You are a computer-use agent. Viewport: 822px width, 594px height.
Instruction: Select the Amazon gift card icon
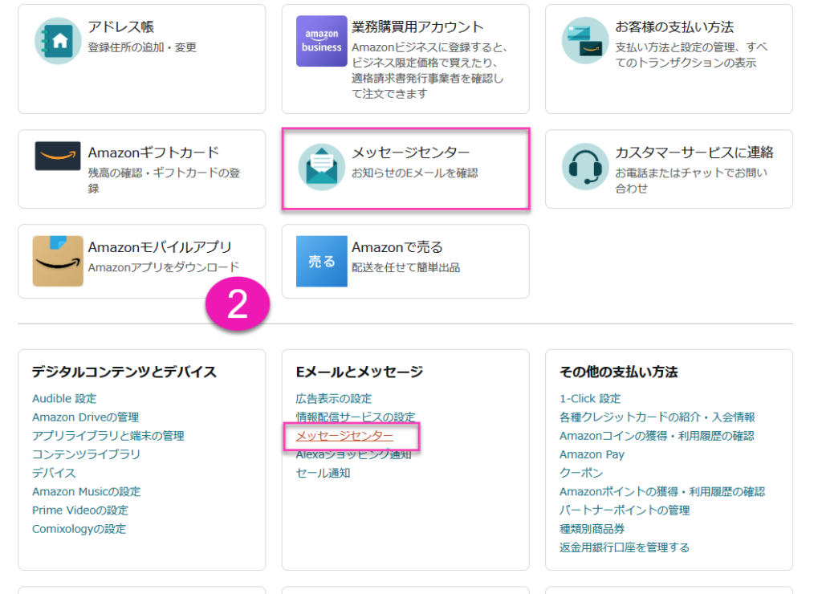click(x=58, y=156)
